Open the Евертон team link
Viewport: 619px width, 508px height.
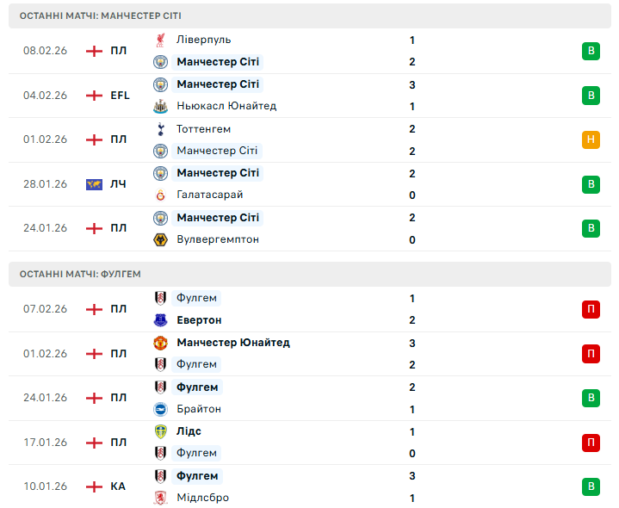tap(199, 320)
